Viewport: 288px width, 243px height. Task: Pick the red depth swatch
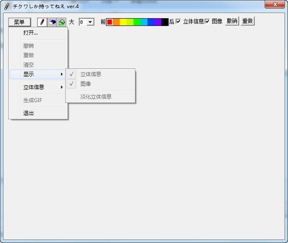pos(109,22)
